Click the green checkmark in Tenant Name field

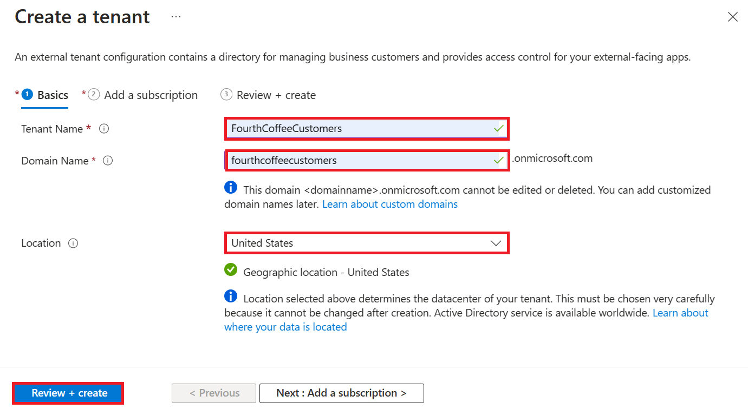click(499, 128)
